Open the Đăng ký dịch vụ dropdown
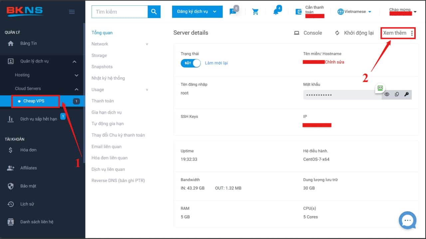The height and width of the screenshot is (239, 426). coord(197,12)
